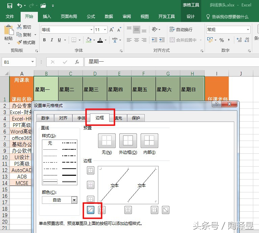
Task: Click the Decrease Decimal icon
Action: tap(246, 40)
